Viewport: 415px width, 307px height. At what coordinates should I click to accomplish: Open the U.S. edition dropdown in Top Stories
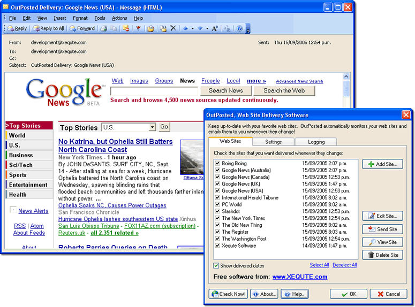click(152, 127)
